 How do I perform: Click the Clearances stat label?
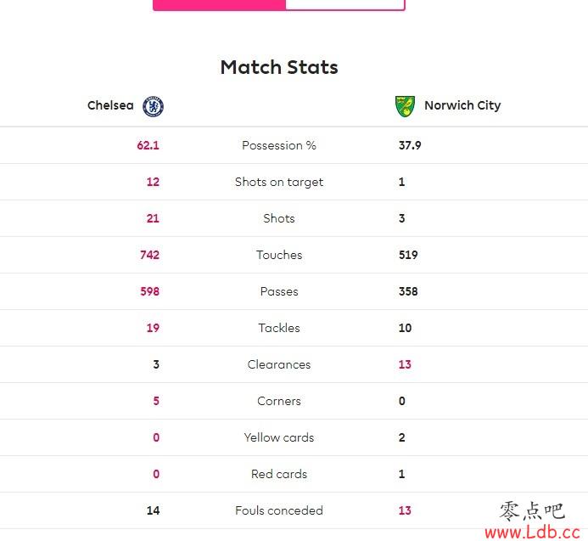(279, 364)
